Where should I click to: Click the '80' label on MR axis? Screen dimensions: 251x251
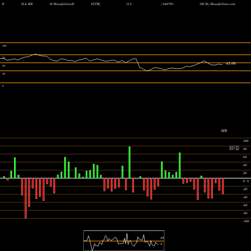[x=245, y=149]
